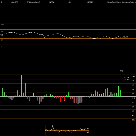Click the -20 label on MR right axis

point(133,103)
